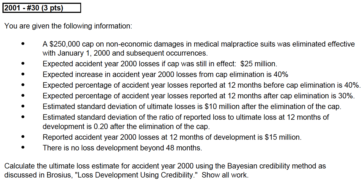Click the "after cap elimination is 30%" text
Viewport: 364px width, 183px height.
tap(309, 96)
